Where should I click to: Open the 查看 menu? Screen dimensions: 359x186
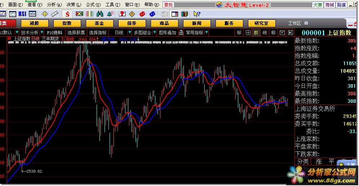(x=35, y=5)
